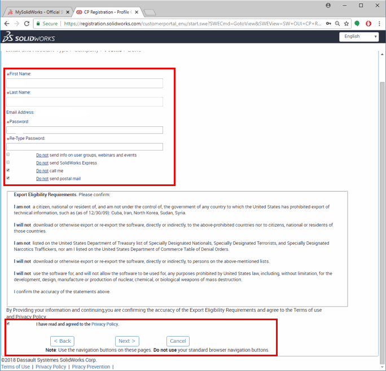Click the red Opera-style extension icon
The image size is (386, 371).
click(368, 24)
